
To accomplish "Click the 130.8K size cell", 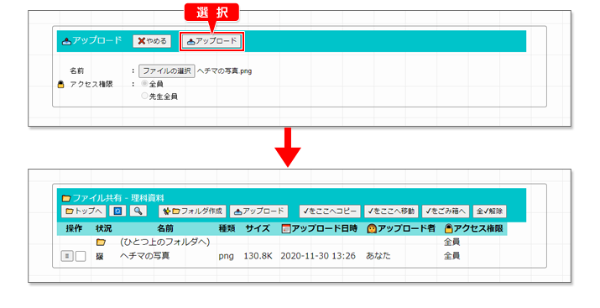I will 258,256.
